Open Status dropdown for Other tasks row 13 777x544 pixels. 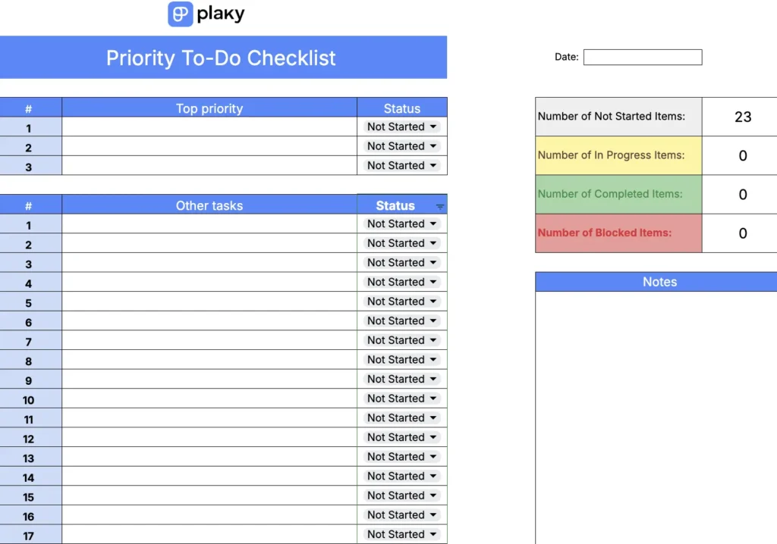pos(402,456)
